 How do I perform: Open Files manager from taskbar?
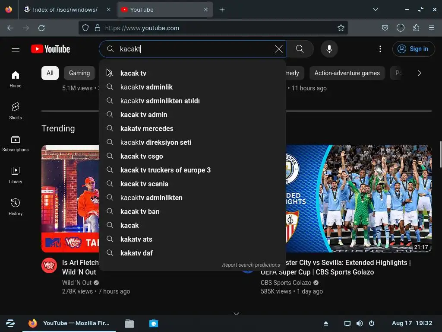pyautogui.click(x=129, y=323)
